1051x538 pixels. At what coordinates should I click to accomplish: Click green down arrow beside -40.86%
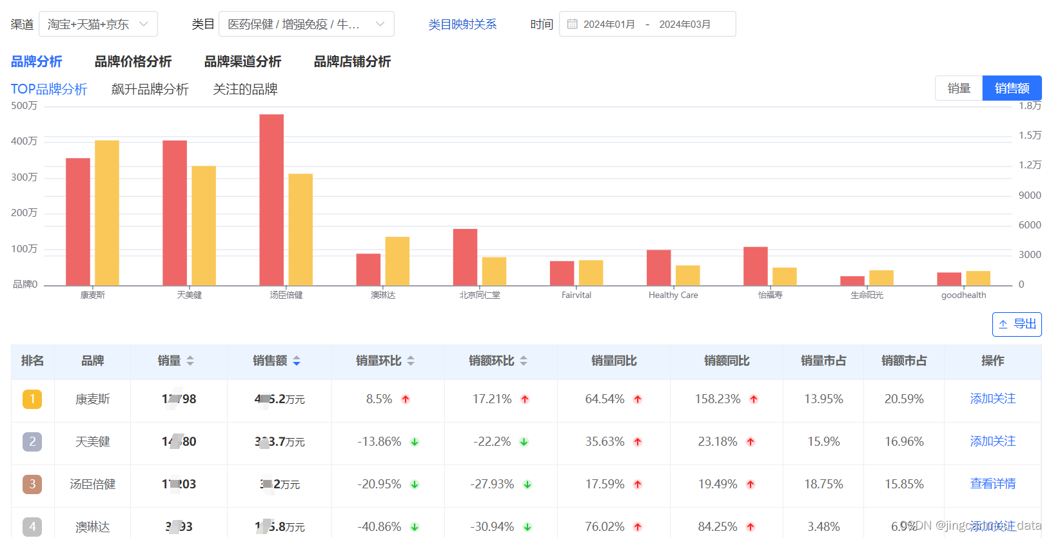tap(415, 527)
